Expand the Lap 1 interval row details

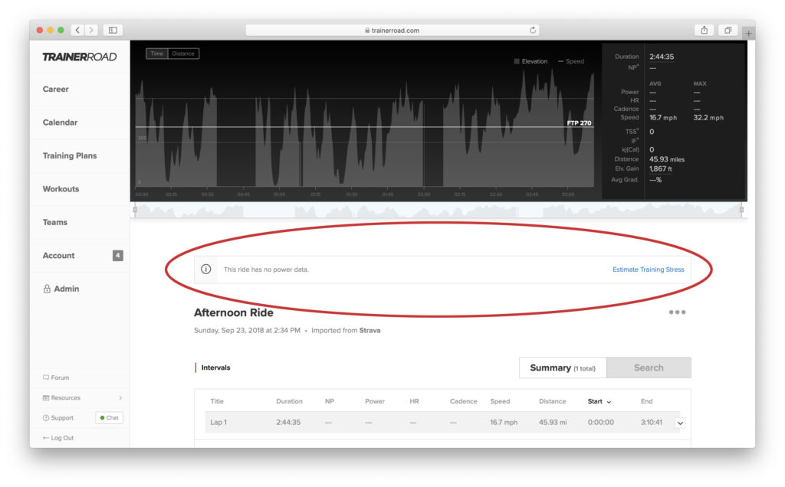680,422
